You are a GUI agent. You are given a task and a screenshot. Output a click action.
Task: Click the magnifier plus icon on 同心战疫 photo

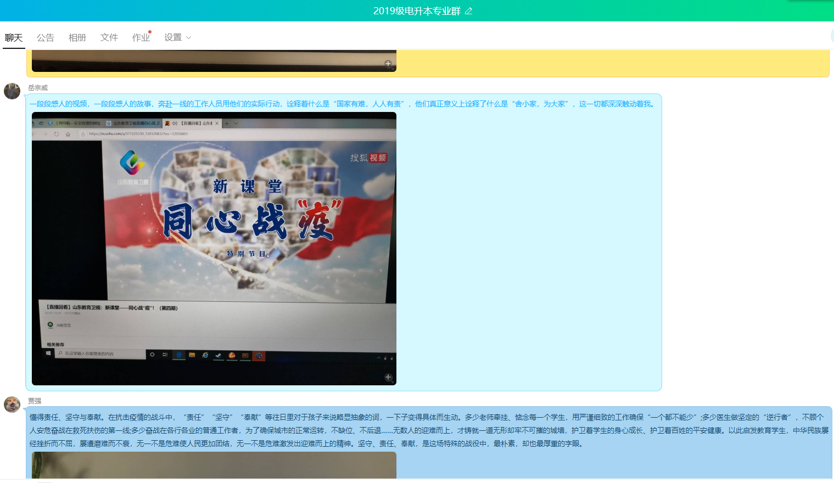coord(388,377)
